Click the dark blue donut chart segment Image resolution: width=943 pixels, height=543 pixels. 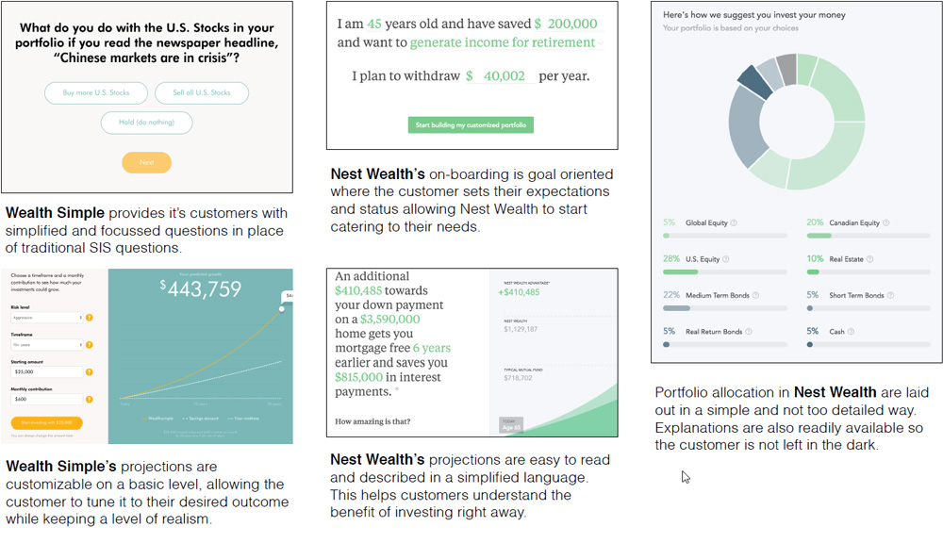point(754,82)
